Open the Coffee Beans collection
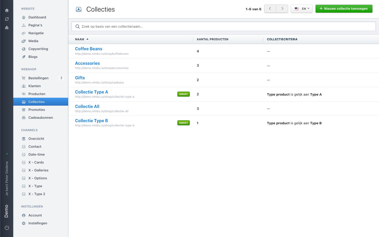This screenshot has height=237, width=379. 88,49
